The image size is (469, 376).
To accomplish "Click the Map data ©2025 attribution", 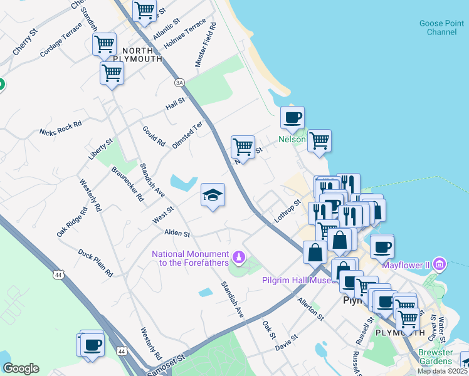I will 442,372.
